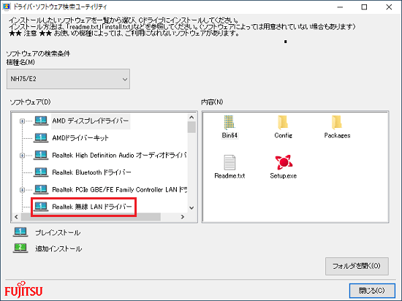Click the Config folder name text
Image resolution: width=402 pixels, height=301 pixels.
pos(283,135)
